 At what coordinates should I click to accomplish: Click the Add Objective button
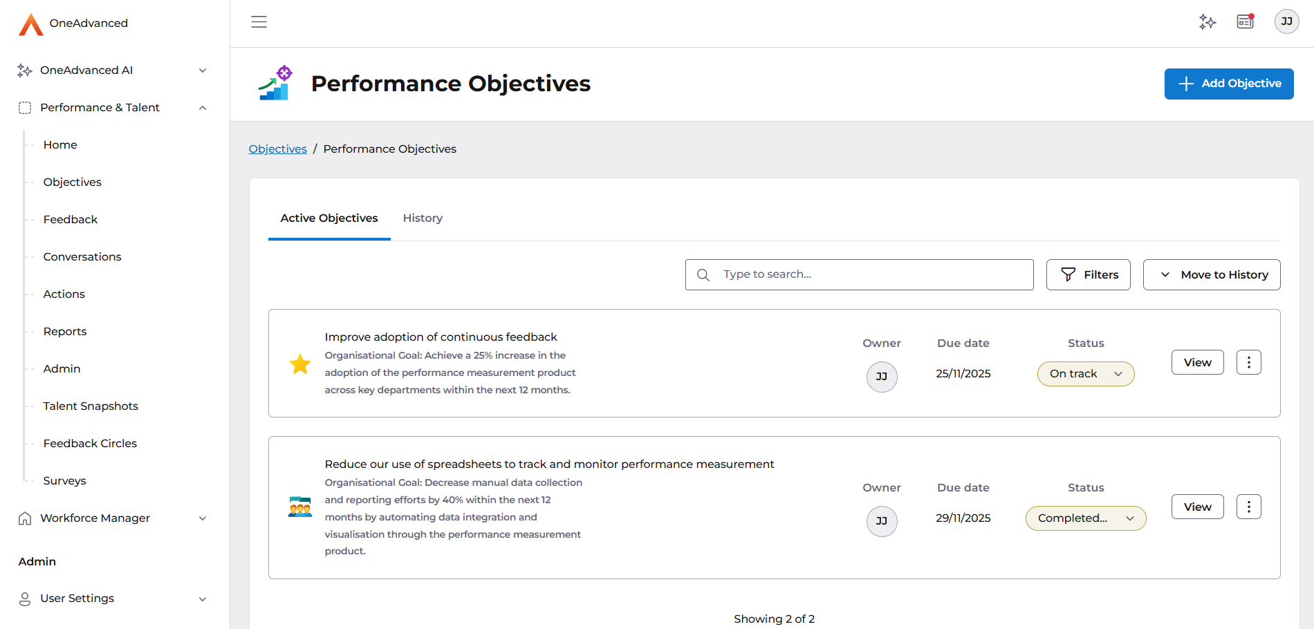tap(1228, 84)
